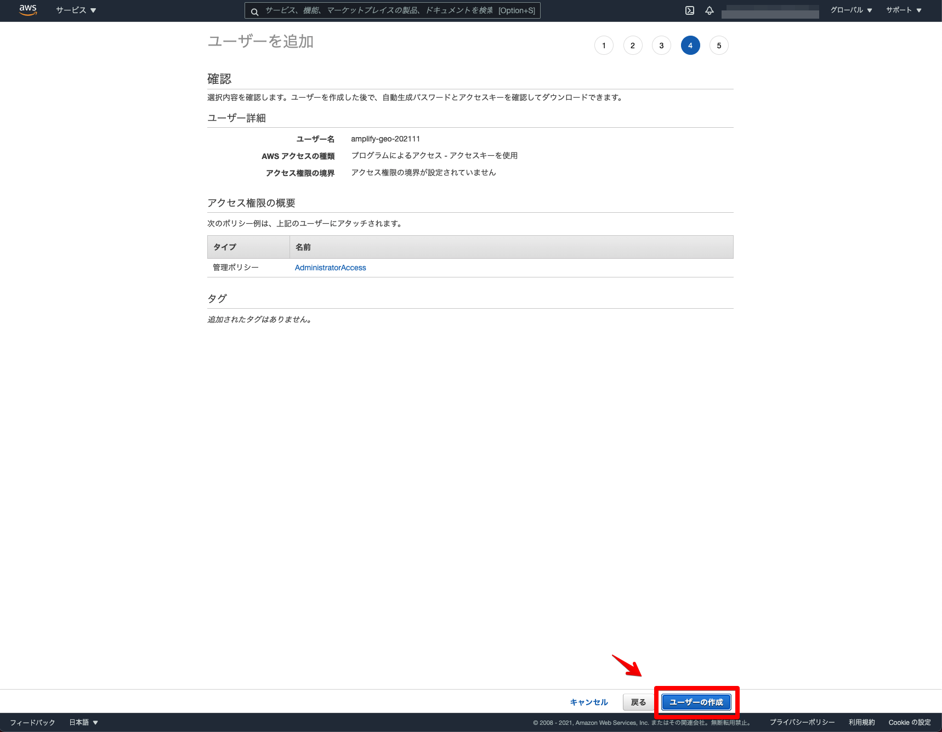Screen dimensions: 942x732
Task: Click the 名前 column header
Action: 512,247
